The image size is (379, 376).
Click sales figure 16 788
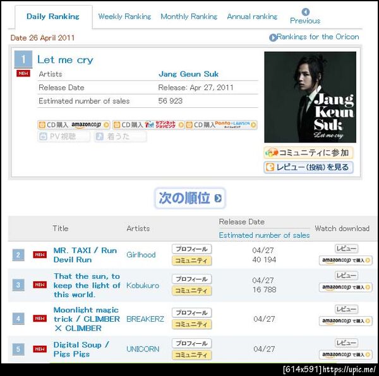pos(264,290)
